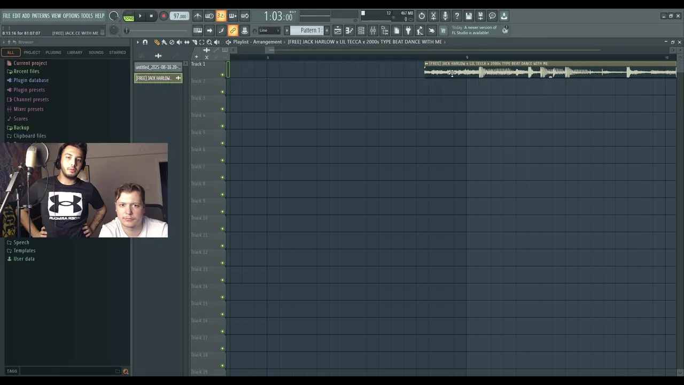Switch to the PLUGINS browser tab
This screenshot has width=684, height=385.
pos(53,52)
